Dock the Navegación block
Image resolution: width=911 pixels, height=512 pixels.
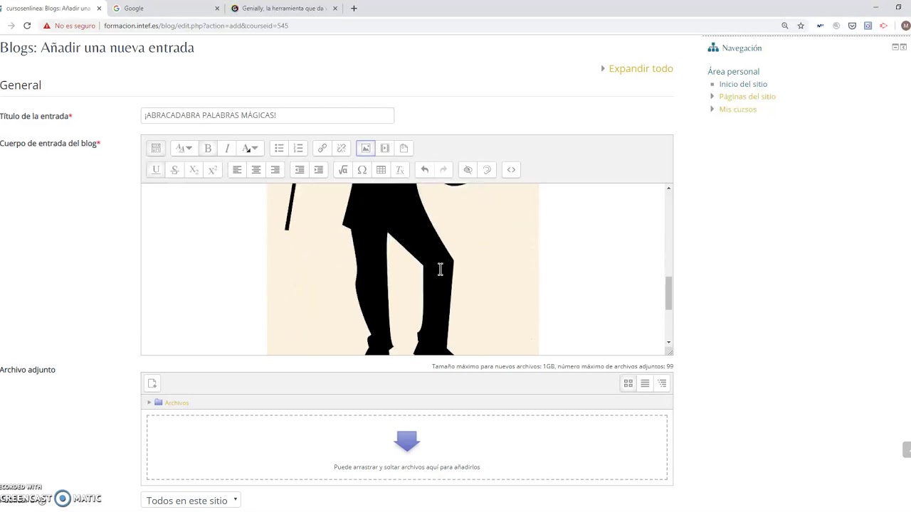[x=903, y=47]
